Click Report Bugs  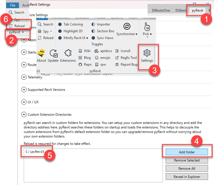pyautogui.click(x=127, y=64)
